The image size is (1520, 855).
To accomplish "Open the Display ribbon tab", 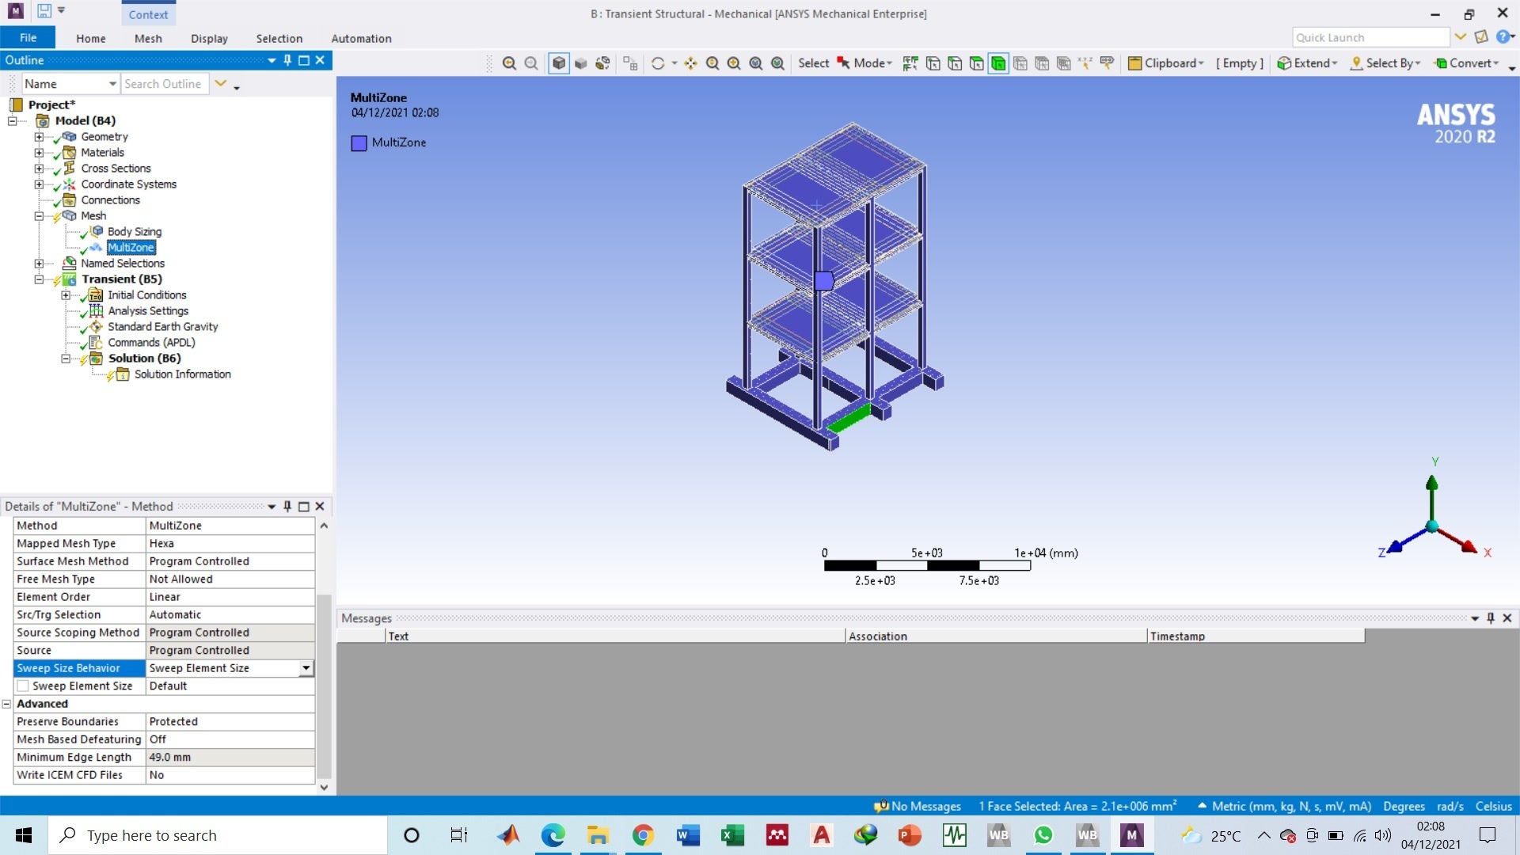I will coord(209,38).
